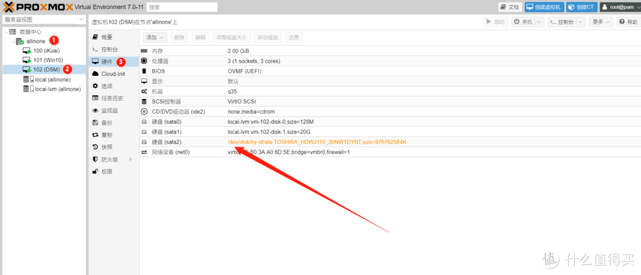Click the 搜索 search field
This screenshot has width=641, height=275.
pos(182,7)
